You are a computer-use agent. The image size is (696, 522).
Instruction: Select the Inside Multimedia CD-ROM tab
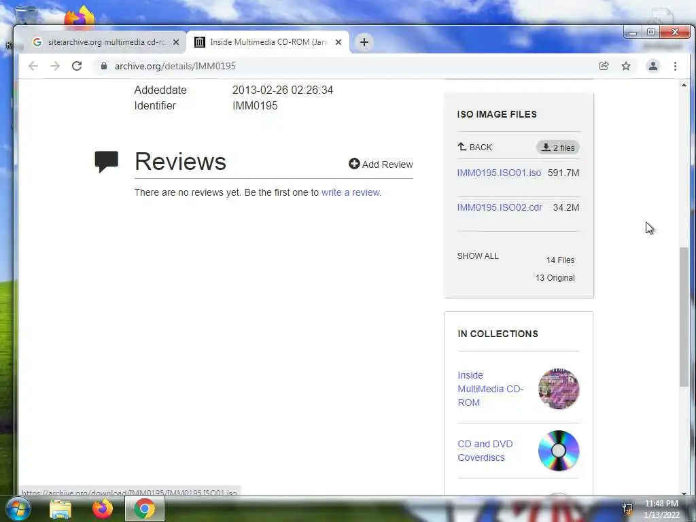pos(268,42)
